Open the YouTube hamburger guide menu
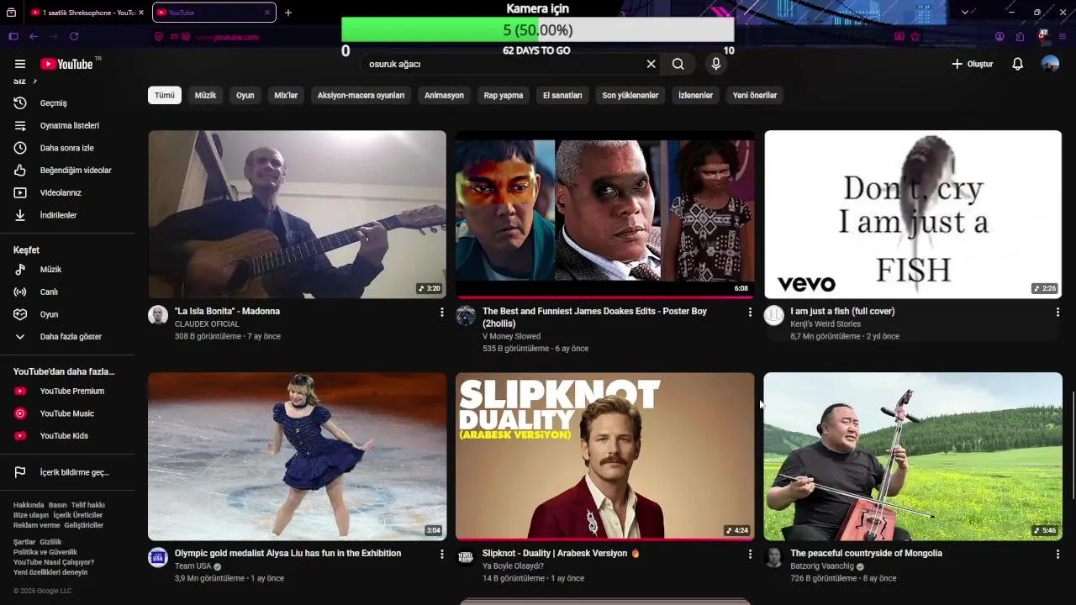1076x605 pixels. (x=20, y=64)
